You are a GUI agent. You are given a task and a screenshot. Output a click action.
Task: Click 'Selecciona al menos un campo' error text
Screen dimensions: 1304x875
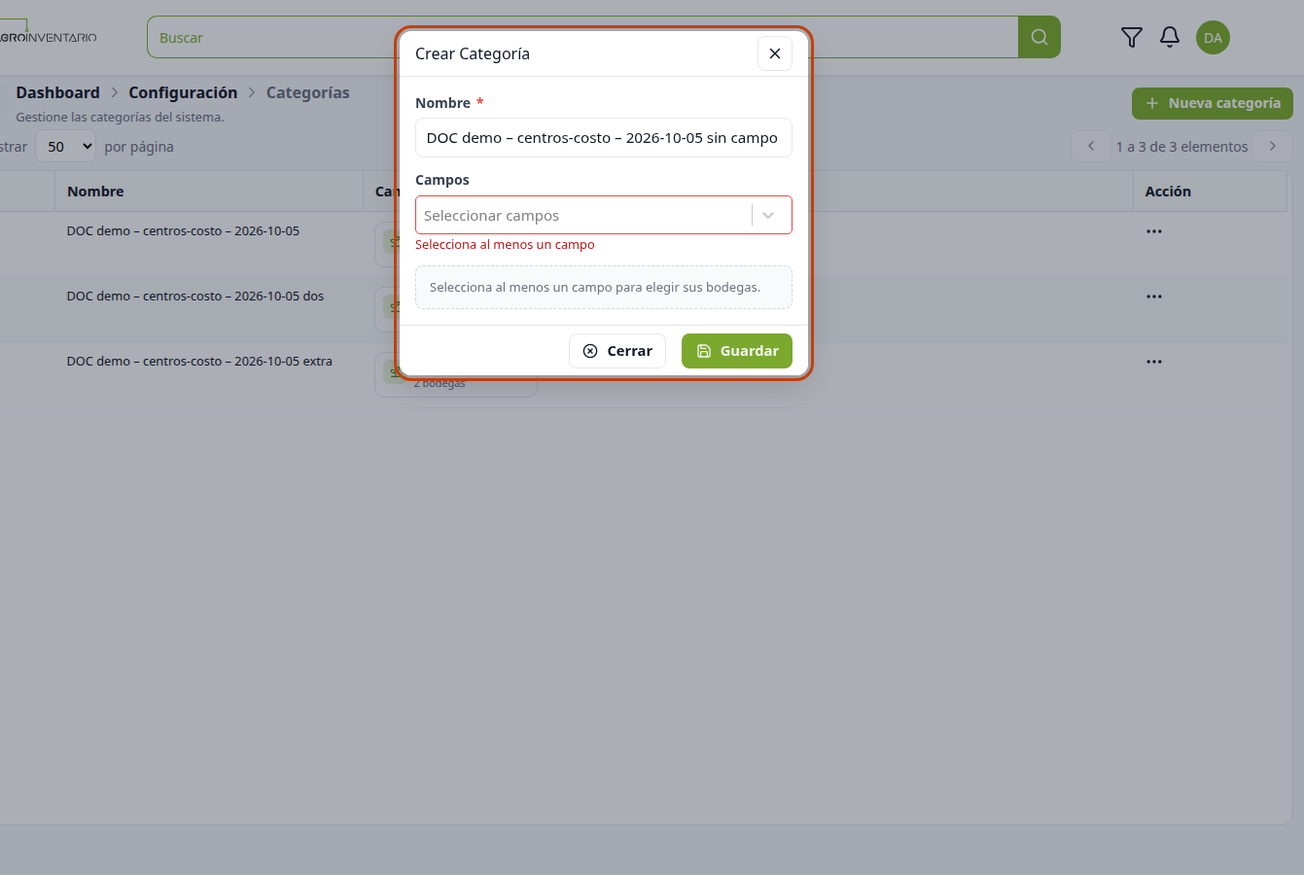coord(505,245)
